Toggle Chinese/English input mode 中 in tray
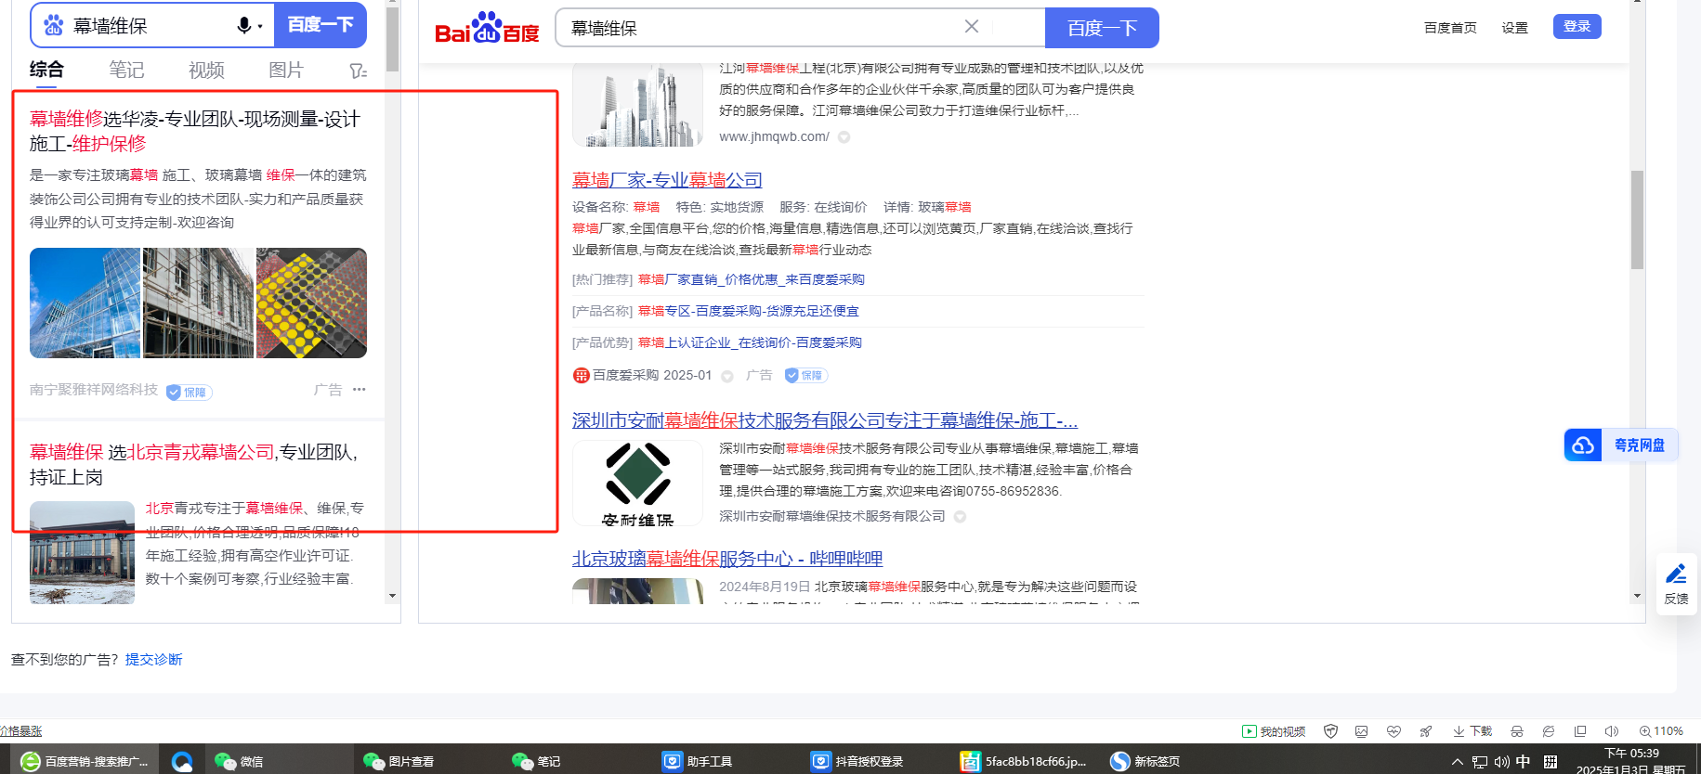 (1523, 762)
